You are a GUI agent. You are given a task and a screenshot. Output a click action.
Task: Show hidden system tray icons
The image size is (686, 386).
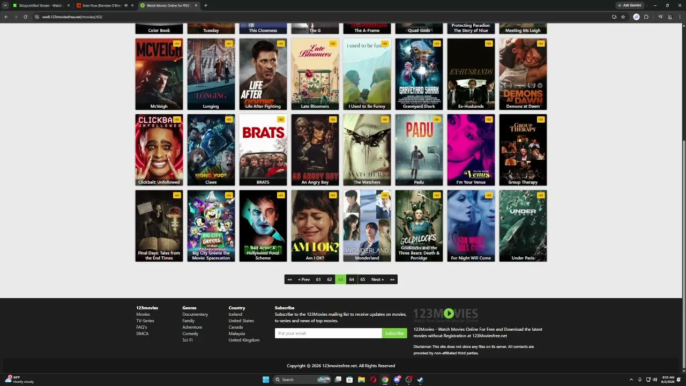[x=631, y=380]
